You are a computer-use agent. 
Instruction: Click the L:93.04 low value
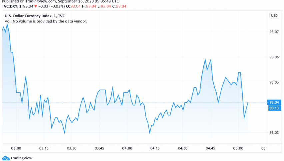pyautogui.click(x=104, y=6)
